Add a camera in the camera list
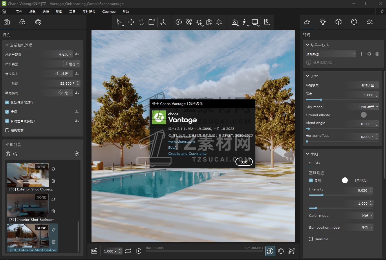This screenshot has width=386, height=260. (8, 154)
